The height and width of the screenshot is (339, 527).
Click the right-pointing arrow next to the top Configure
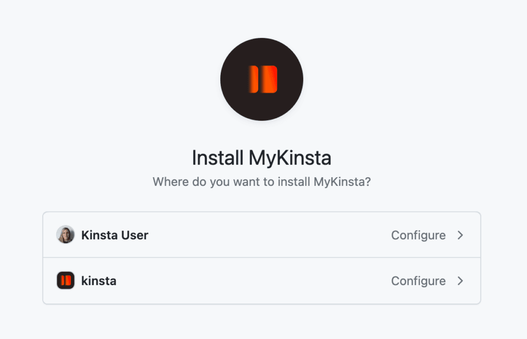pos(461,235)
